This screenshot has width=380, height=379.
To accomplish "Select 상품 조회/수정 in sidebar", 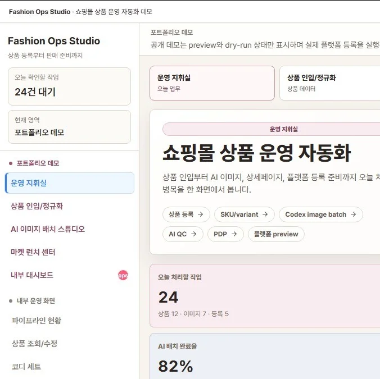I will [70, 344].
